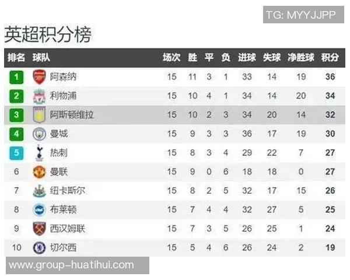Click the West Ham club crest icon
Viewport: 350px width, 280px height.
click(x=39, y=229)
